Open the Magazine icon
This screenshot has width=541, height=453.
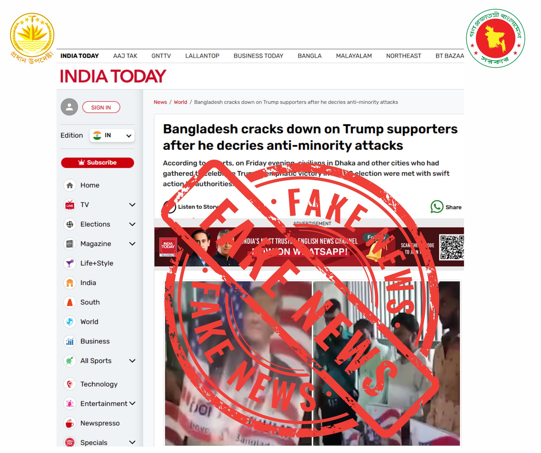point(70,244)
